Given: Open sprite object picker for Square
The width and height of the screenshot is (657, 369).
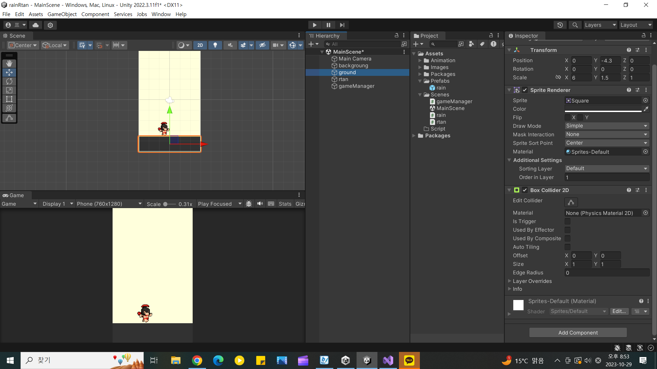Looking at the screenshot, I should click(646, 100).
